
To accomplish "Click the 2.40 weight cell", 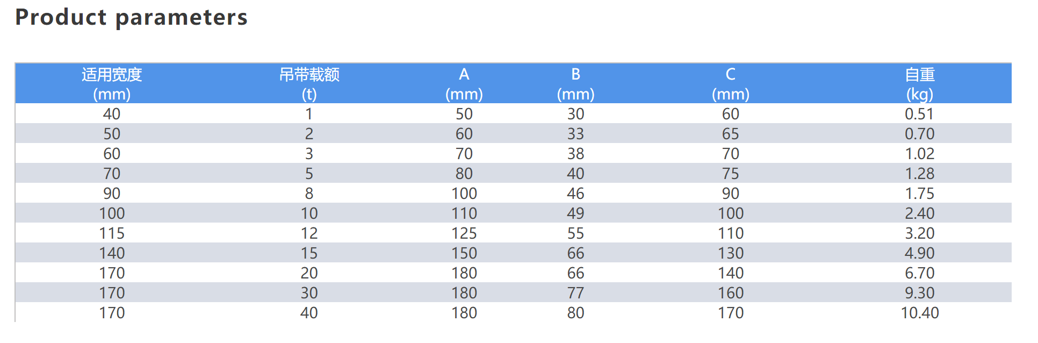I will point(919,213).
